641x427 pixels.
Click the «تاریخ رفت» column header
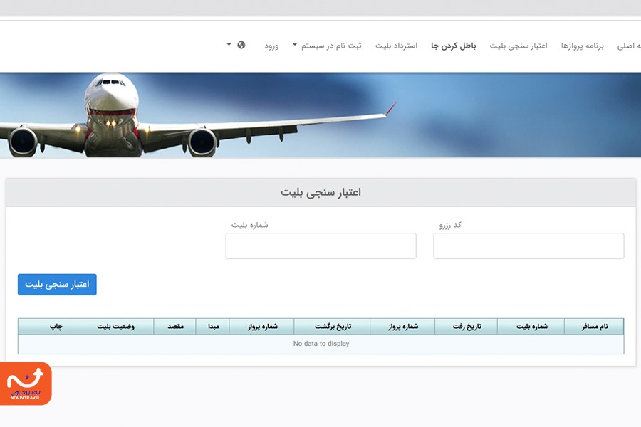pos(467,326)
